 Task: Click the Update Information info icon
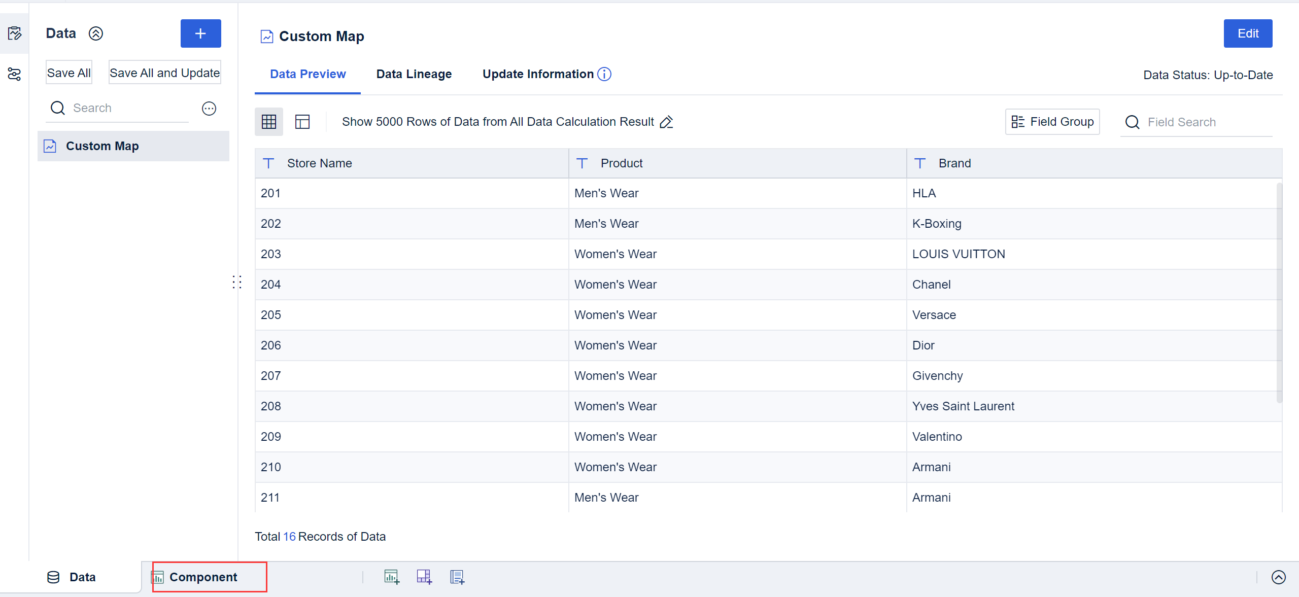pos(604,74)
